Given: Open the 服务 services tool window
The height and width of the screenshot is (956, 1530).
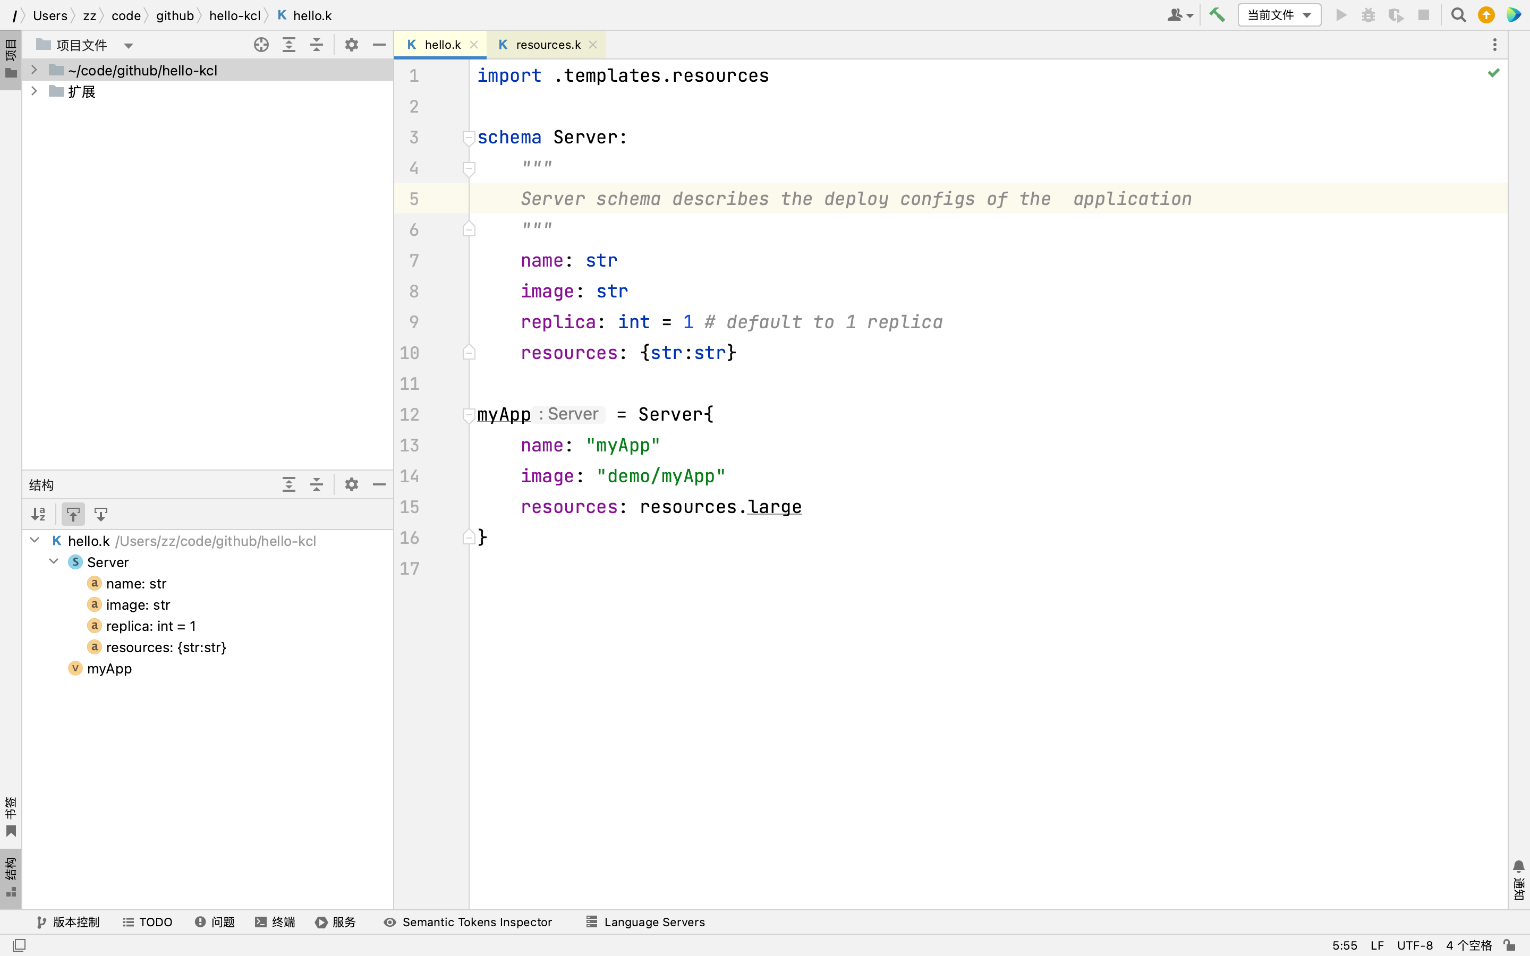Looking at the screenshot, I should pos(336,922).
